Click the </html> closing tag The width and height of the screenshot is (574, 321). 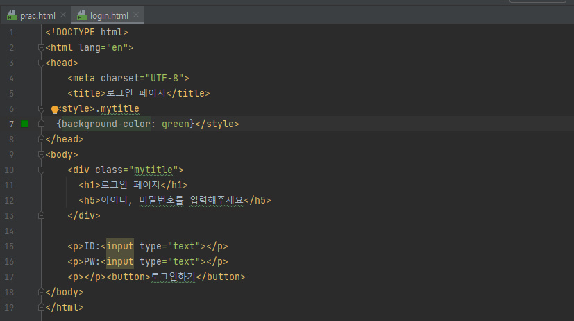[x=65, y=307]
